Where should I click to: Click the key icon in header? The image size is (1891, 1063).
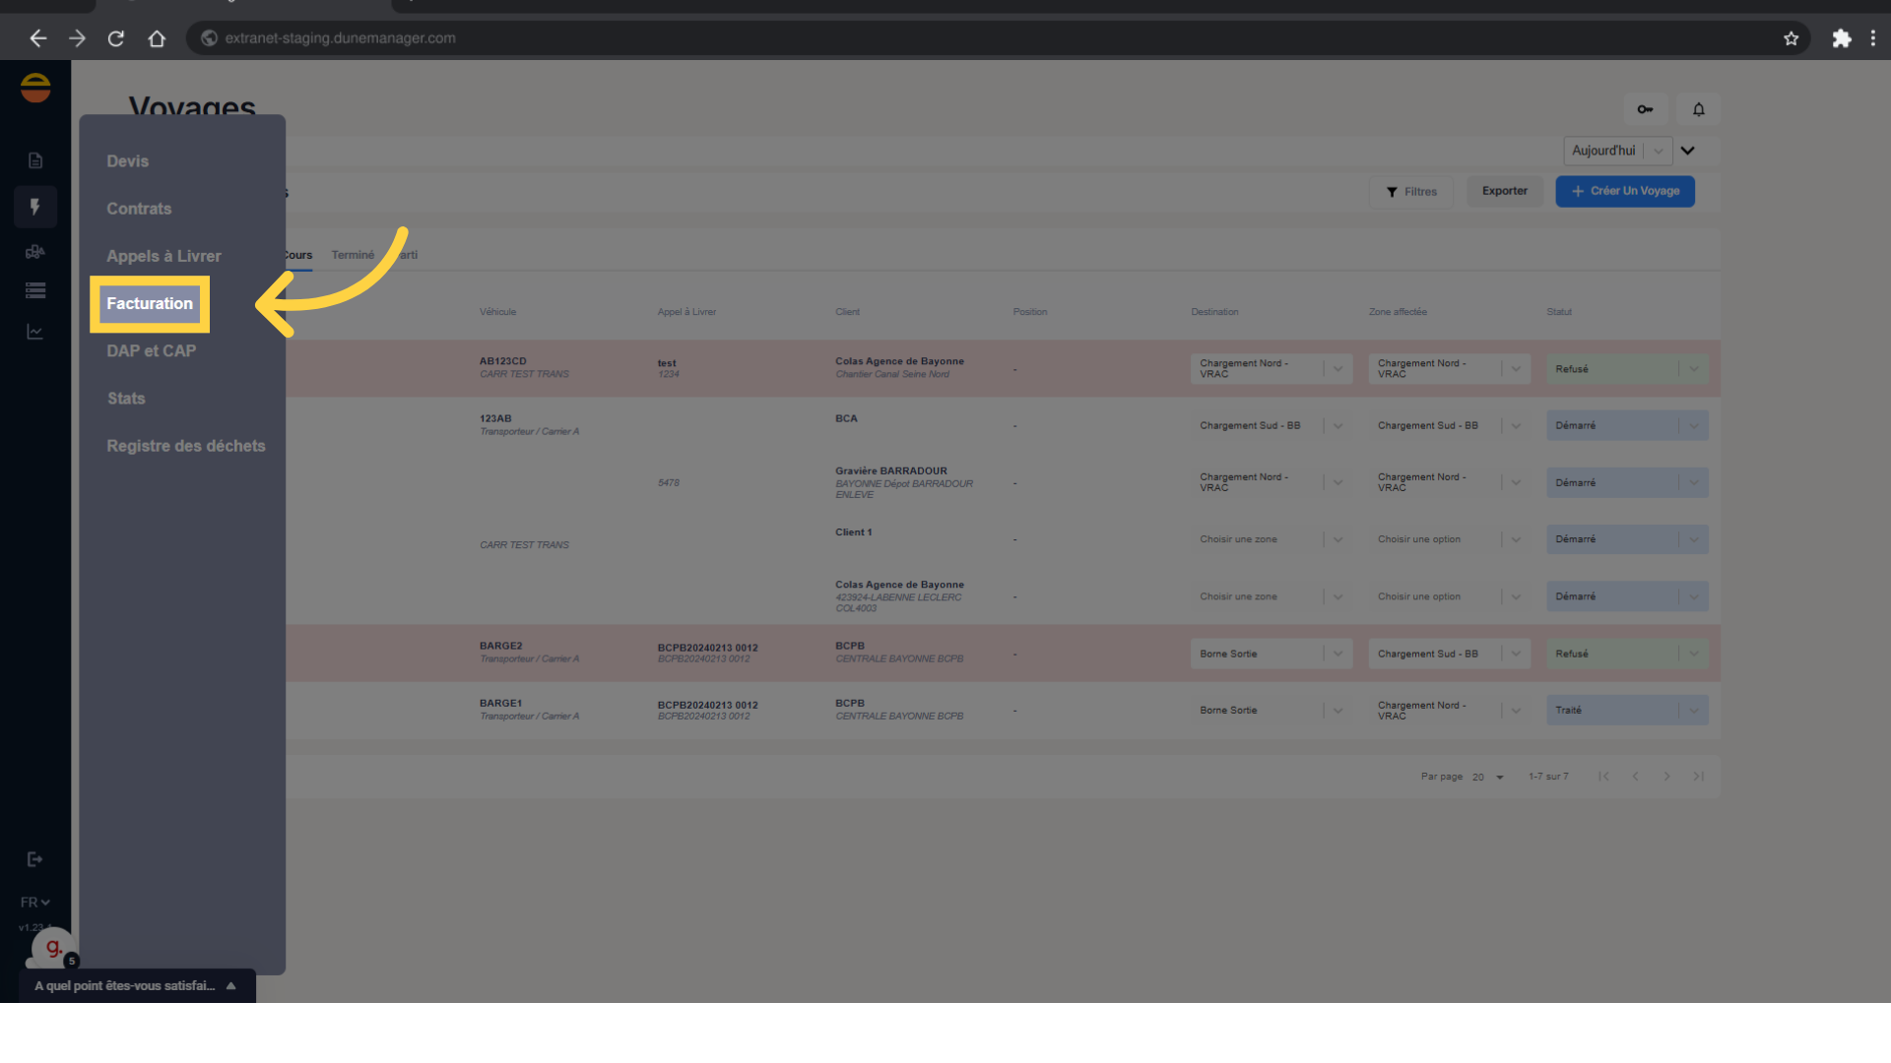click(1645, 109)
